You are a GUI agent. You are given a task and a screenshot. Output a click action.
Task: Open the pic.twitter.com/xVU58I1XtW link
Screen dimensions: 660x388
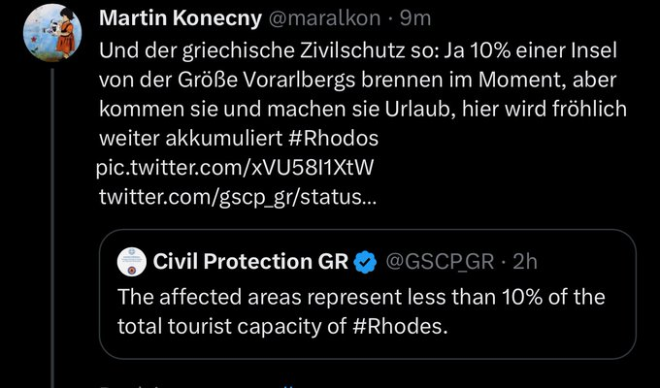(x=235, y=168)
